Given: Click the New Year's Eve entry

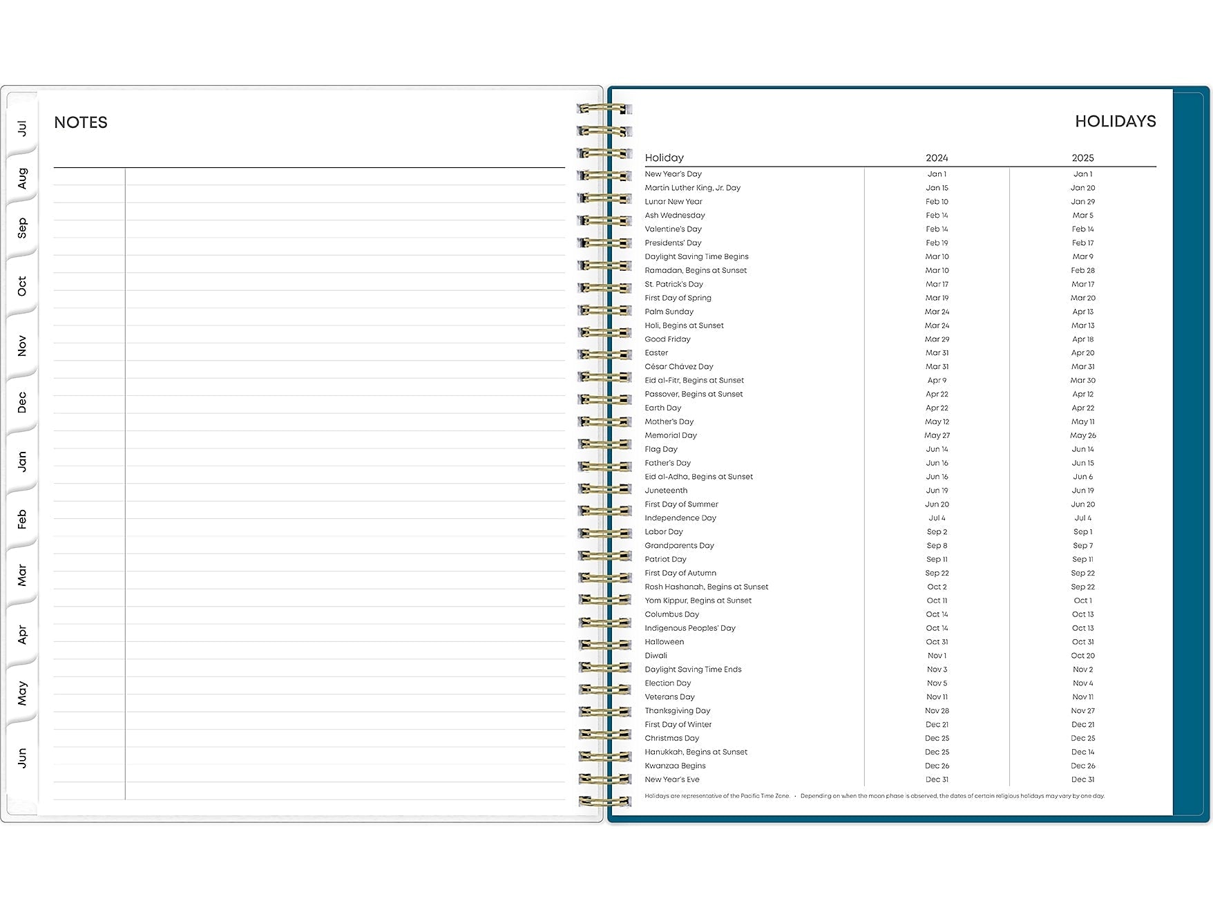Looking at the screenshot, I should tap(671, 780).
